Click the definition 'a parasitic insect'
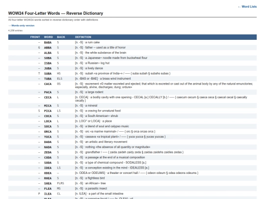265x199 pixels. 96,189
